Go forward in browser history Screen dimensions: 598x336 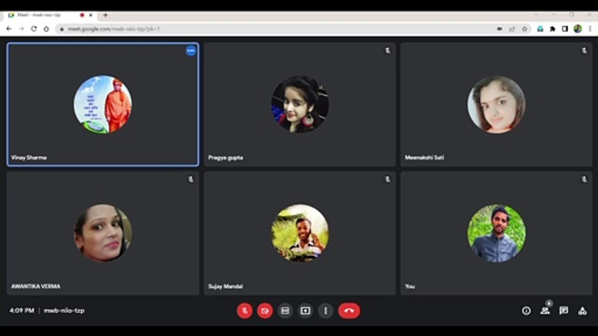point(21,29)
